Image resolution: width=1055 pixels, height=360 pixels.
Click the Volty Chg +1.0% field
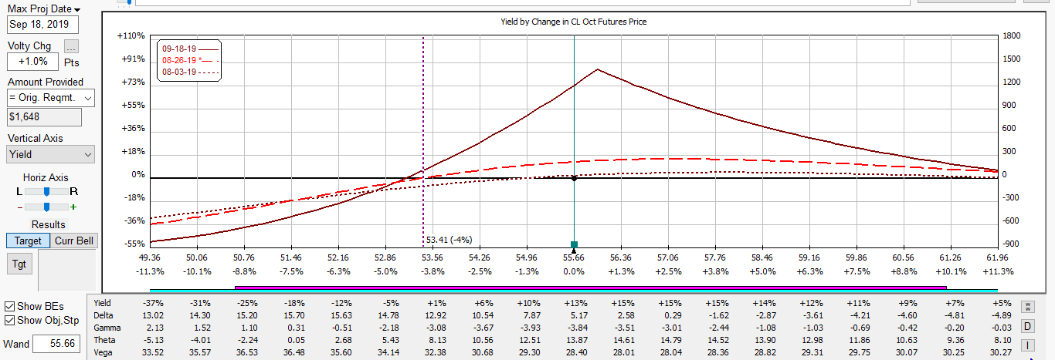[x=33, y=62]
